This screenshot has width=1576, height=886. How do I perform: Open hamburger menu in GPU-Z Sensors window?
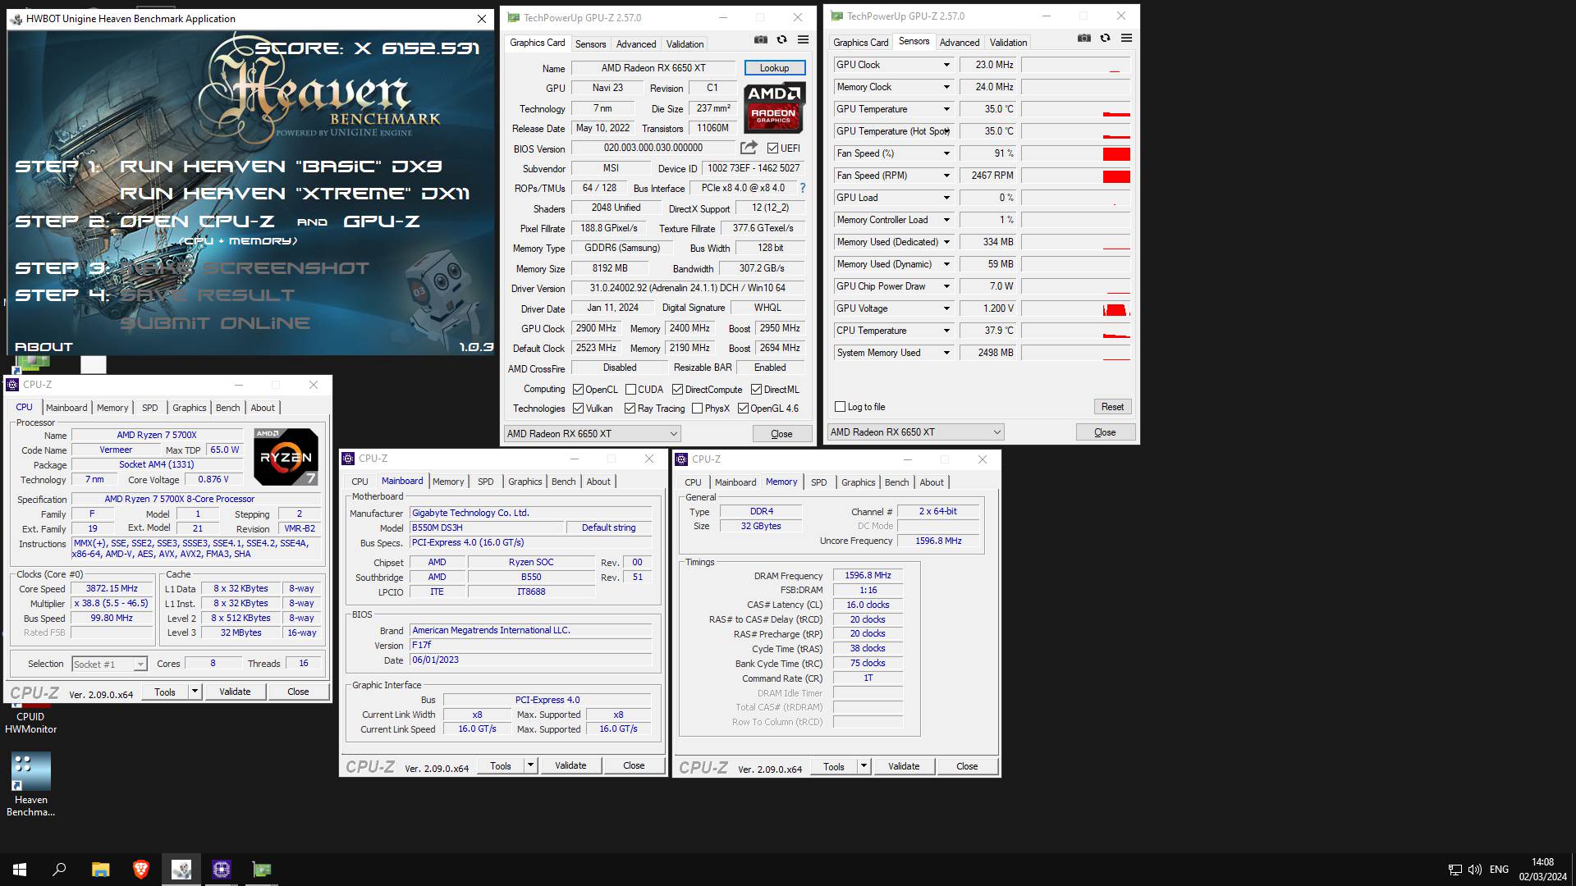pyautogui.click(x=1126, y=39)
